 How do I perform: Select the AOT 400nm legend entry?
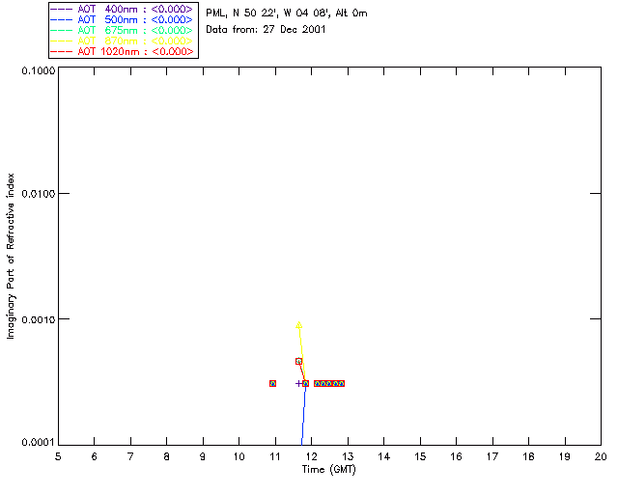click(123, 9)
